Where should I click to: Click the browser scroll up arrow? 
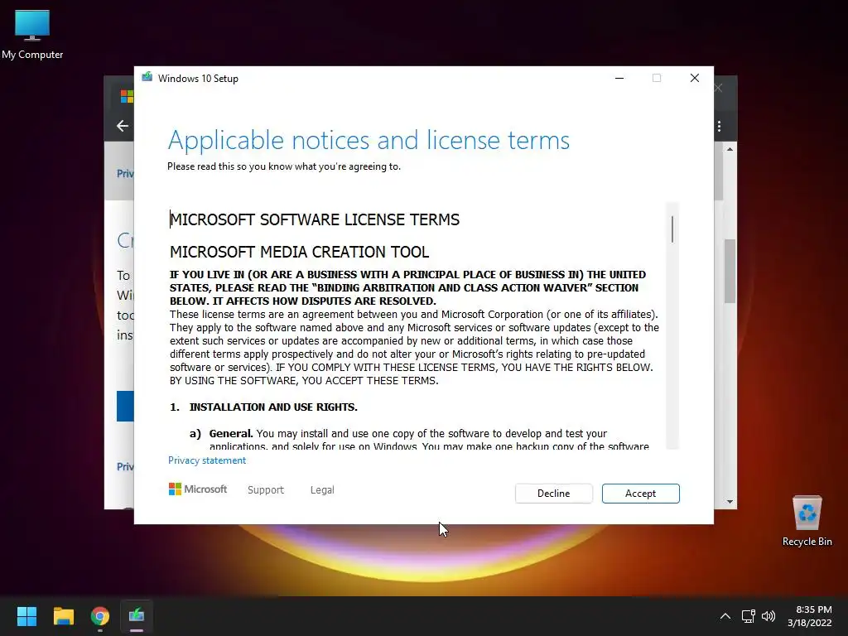pyautogui.click(x=730, y=149)
